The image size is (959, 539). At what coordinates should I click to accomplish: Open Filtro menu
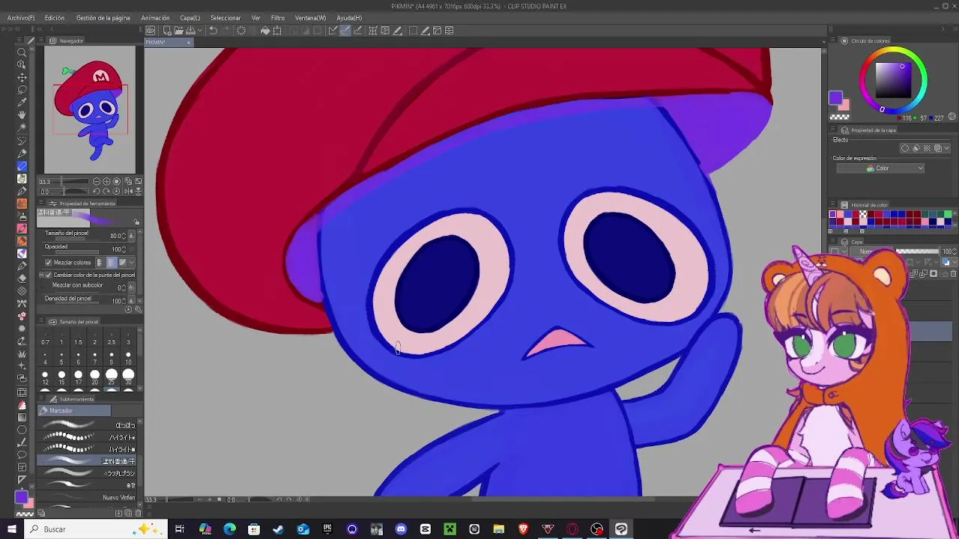coord(278,17)
